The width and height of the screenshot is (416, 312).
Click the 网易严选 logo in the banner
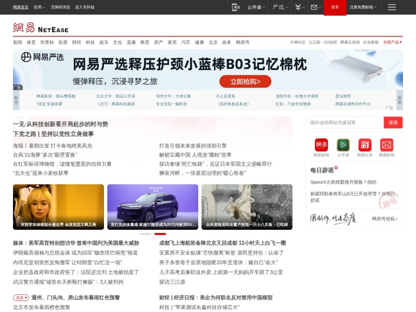[x=43, y=57]
